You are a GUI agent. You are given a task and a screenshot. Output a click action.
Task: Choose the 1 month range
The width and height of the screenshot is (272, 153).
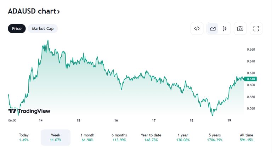click(x=87, y=137)
